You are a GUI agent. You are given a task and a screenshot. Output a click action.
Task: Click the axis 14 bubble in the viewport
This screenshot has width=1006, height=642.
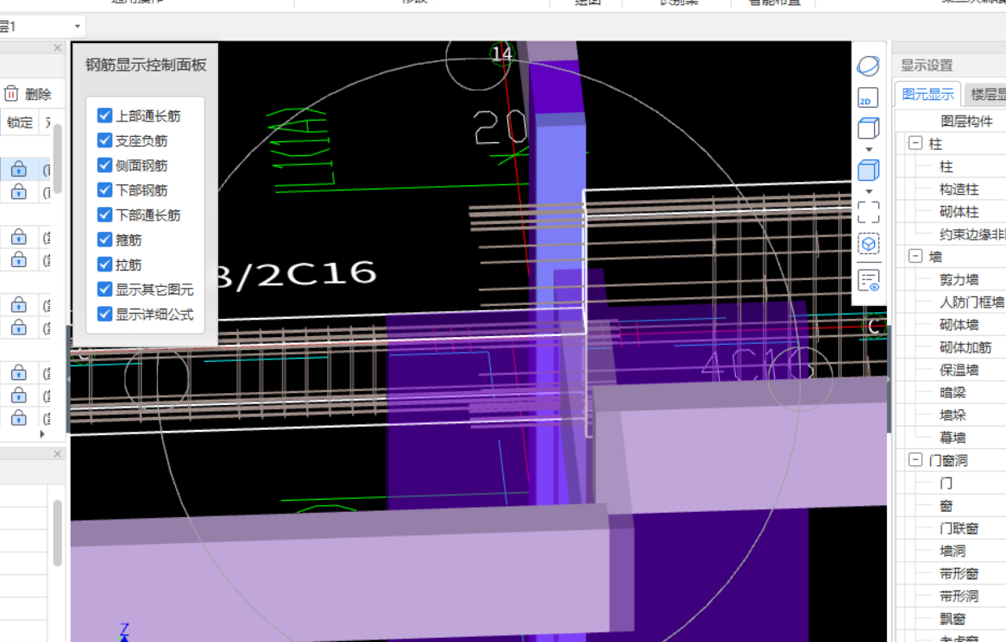(502, 54)
